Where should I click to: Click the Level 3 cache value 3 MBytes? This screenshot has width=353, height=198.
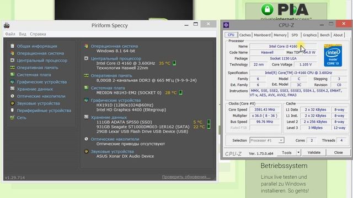(x=315, y=128)
